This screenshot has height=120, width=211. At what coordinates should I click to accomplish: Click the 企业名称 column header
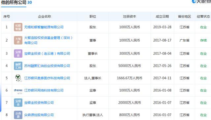45,17
